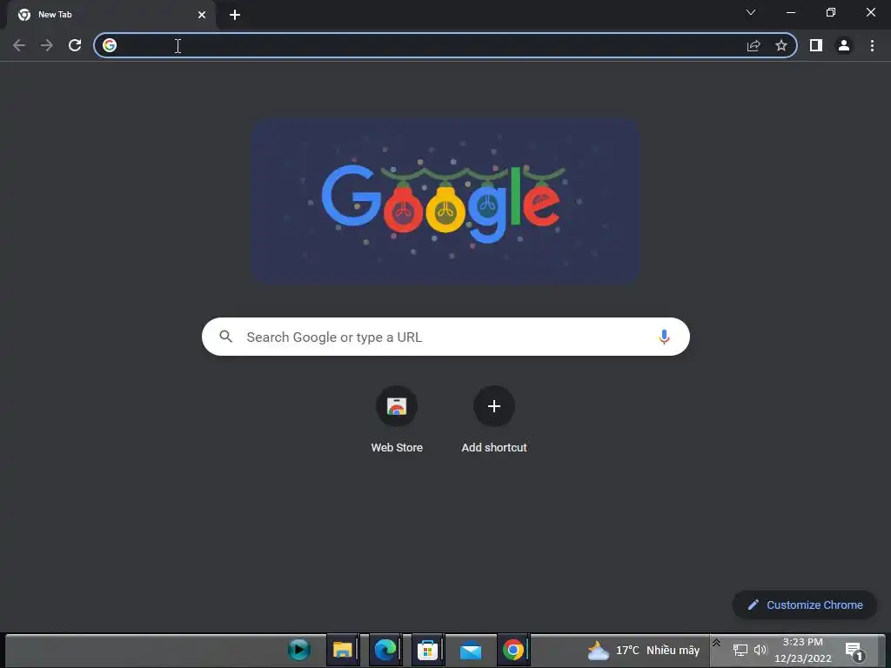Click the Add shortcut plus button
This screenshot has height=668, width=891.
click(494, 406)
